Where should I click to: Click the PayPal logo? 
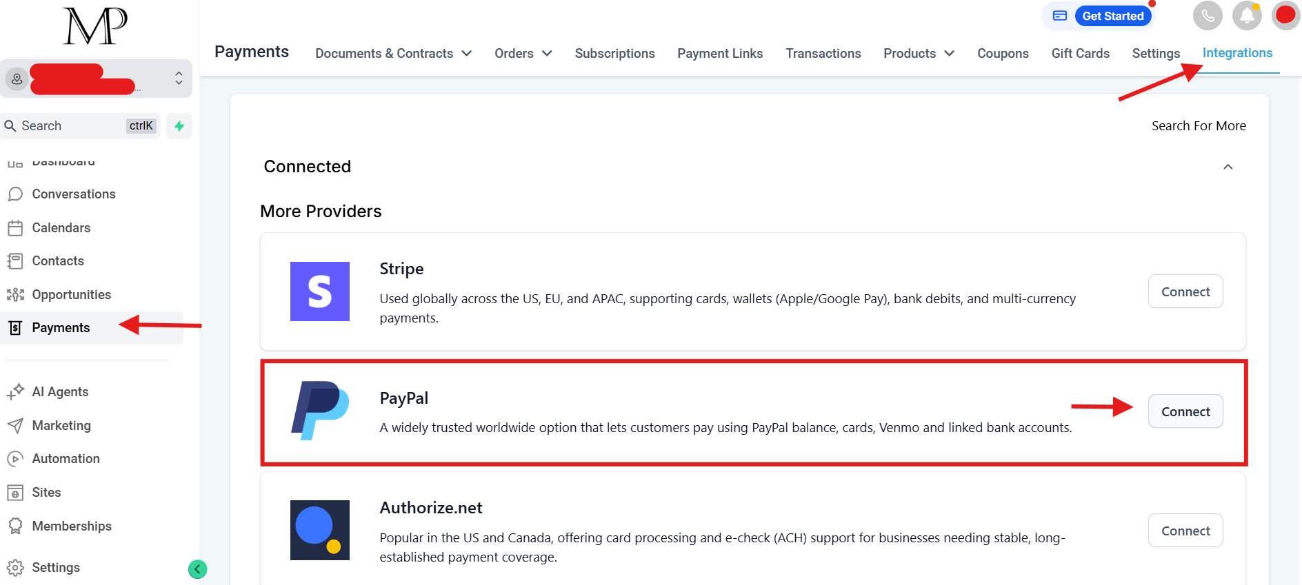320,411
